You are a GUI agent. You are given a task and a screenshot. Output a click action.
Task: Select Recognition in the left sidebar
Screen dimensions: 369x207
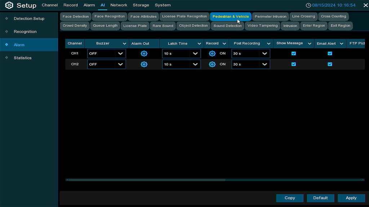click(x=25, y=32)
